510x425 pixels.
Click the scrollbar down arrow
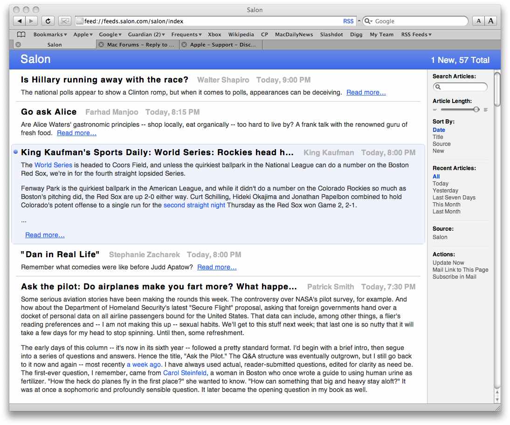[496, 400]
